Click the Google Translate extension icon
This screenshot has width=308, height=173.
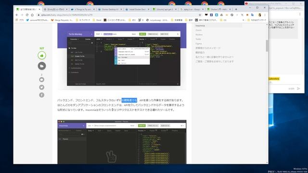(x=252, y=15)
